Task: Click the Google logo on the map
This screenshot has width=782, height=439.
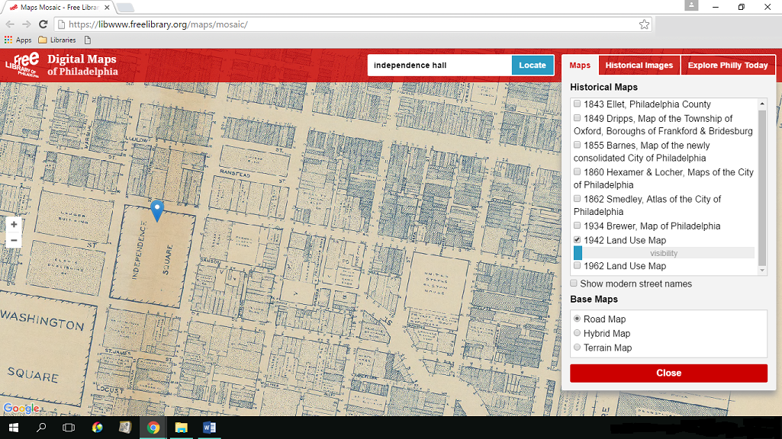Action: coord(21,408)
